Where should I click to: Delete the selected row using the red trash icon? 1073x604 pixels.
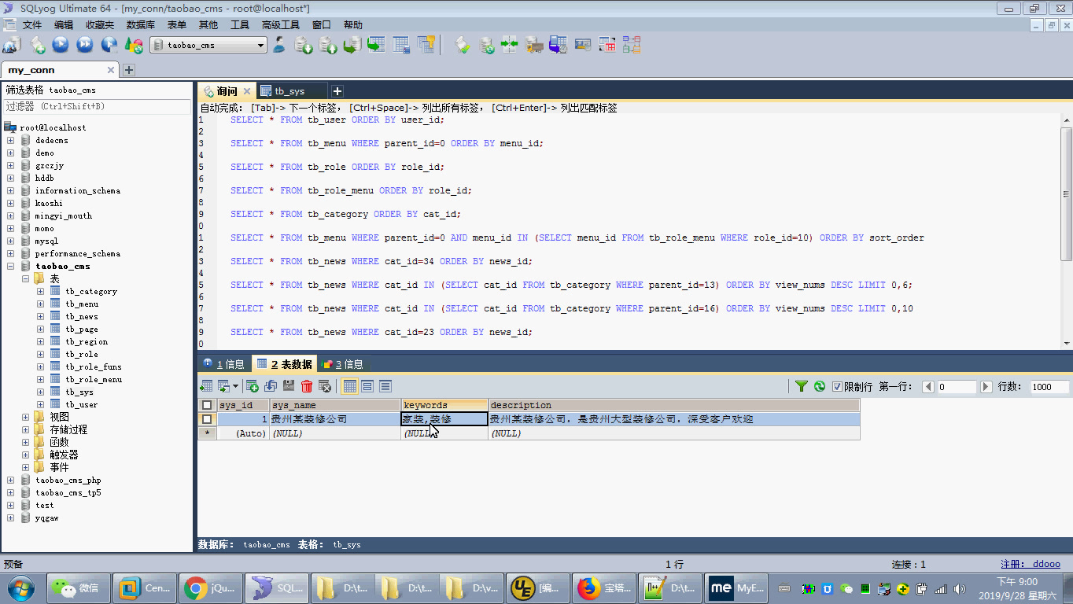tap(305, 386)
